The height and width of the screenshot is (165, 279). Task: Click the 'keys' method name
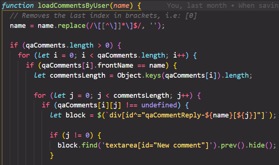pyautogui.click(x=153, y=75)
